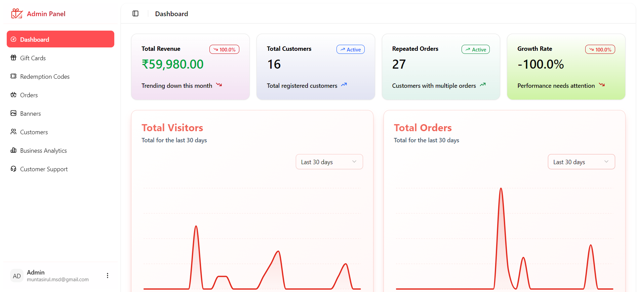Open the Orders sidebar item
638x292 pixels.
(61, 95)
